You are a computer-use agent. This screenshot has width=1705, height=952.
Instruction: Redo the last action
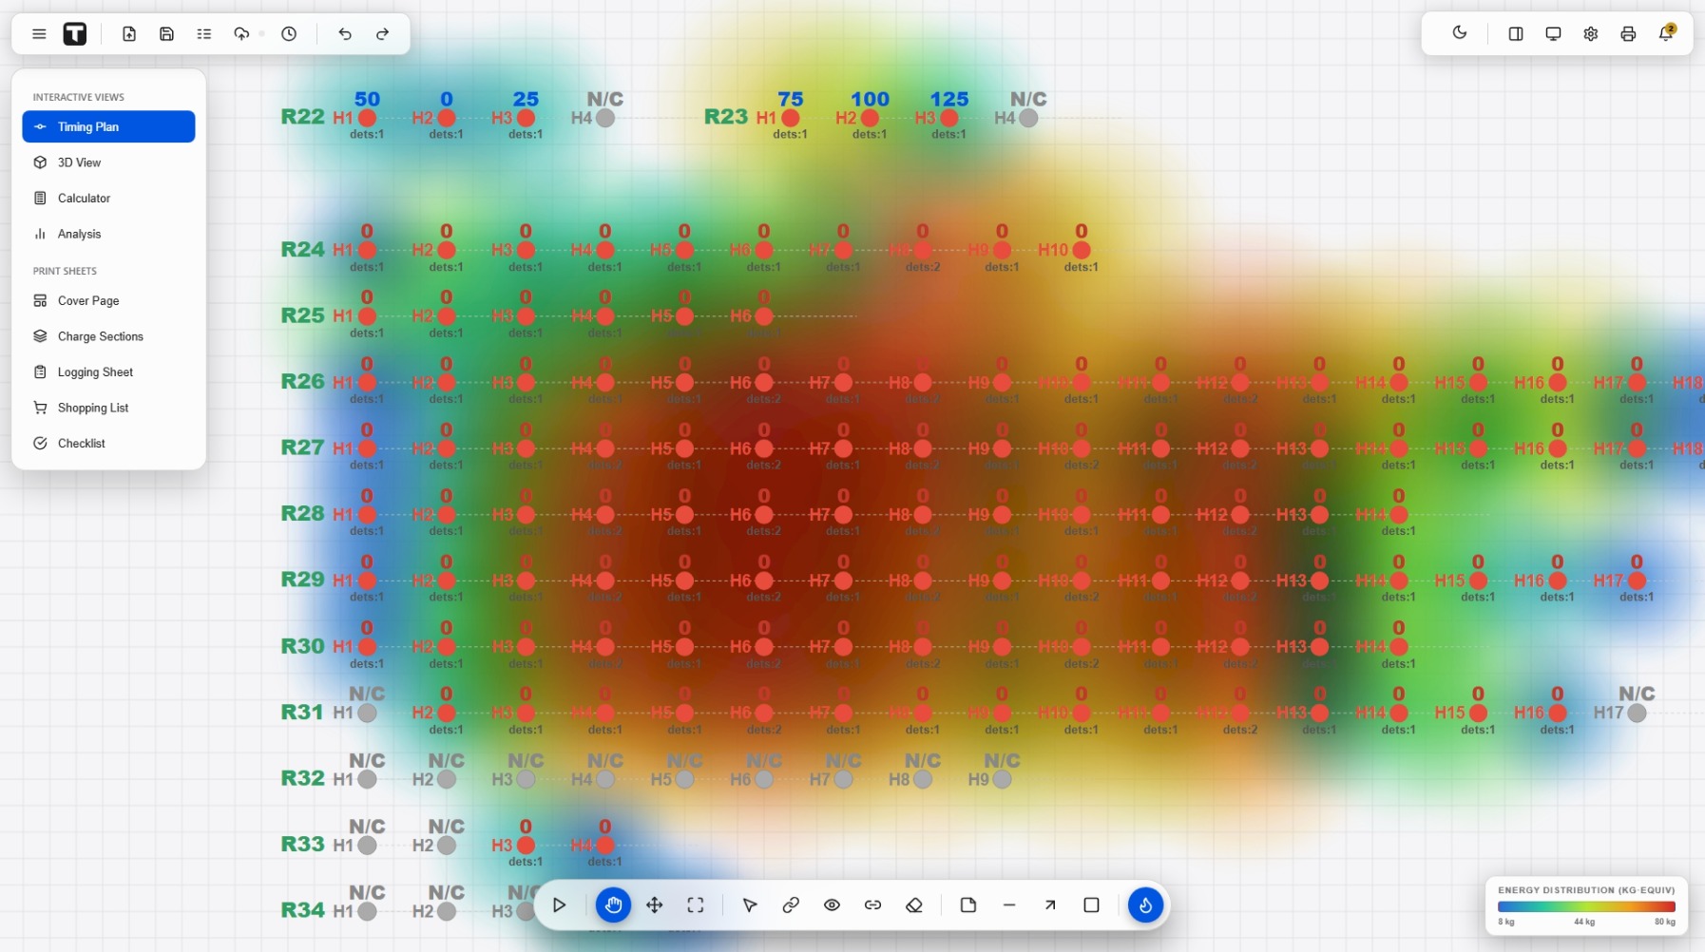[382, 34]
